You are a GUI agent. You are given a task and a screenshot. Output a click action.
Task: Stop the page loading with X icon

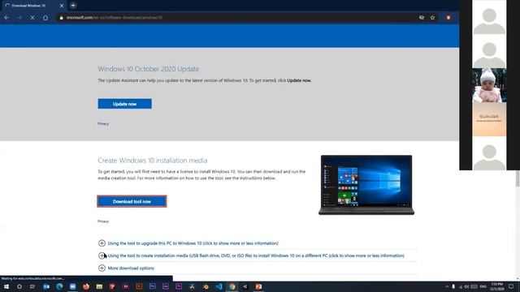tap(32, 18)
